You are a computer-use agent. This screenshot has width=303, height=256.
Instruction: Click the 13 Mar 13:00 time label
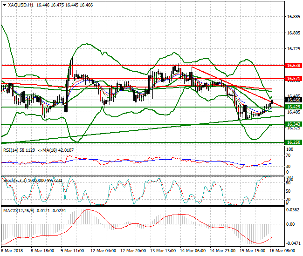tap(163, 251)
